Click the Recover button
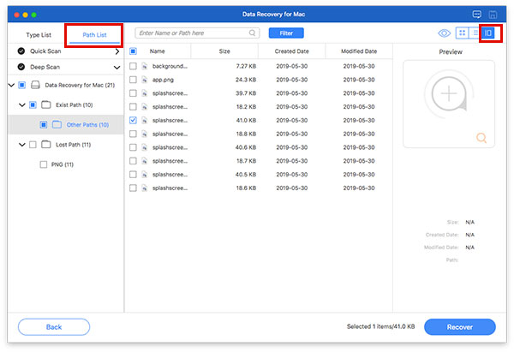Viewport: 514px width, 352px height. 460,327
